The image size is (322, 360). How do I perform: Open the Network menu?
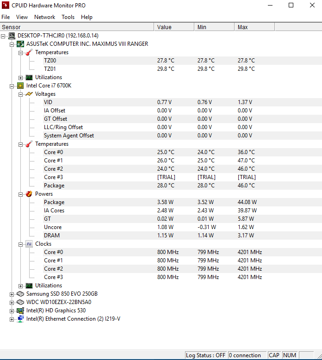tap(44, 17)
